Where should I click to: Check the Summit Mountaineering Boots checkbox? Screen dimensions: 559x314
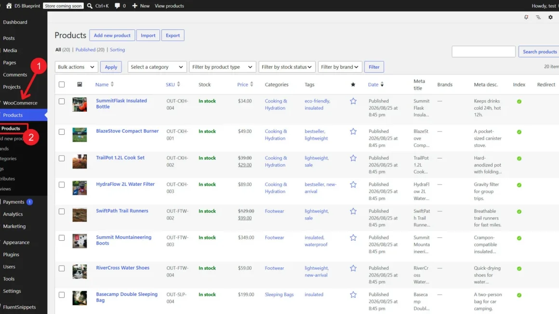click(62, 238)
